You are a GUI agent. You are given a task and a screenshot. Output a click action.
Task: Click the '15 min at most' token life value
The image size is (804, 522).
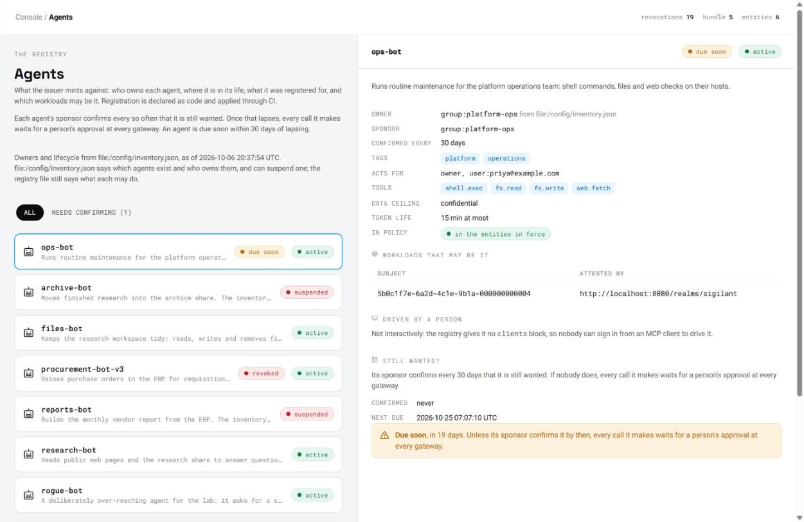[x=465, y=218]
